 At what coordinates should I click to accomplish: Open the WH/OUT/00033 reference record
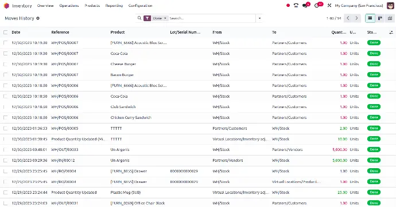click(65, 150)
